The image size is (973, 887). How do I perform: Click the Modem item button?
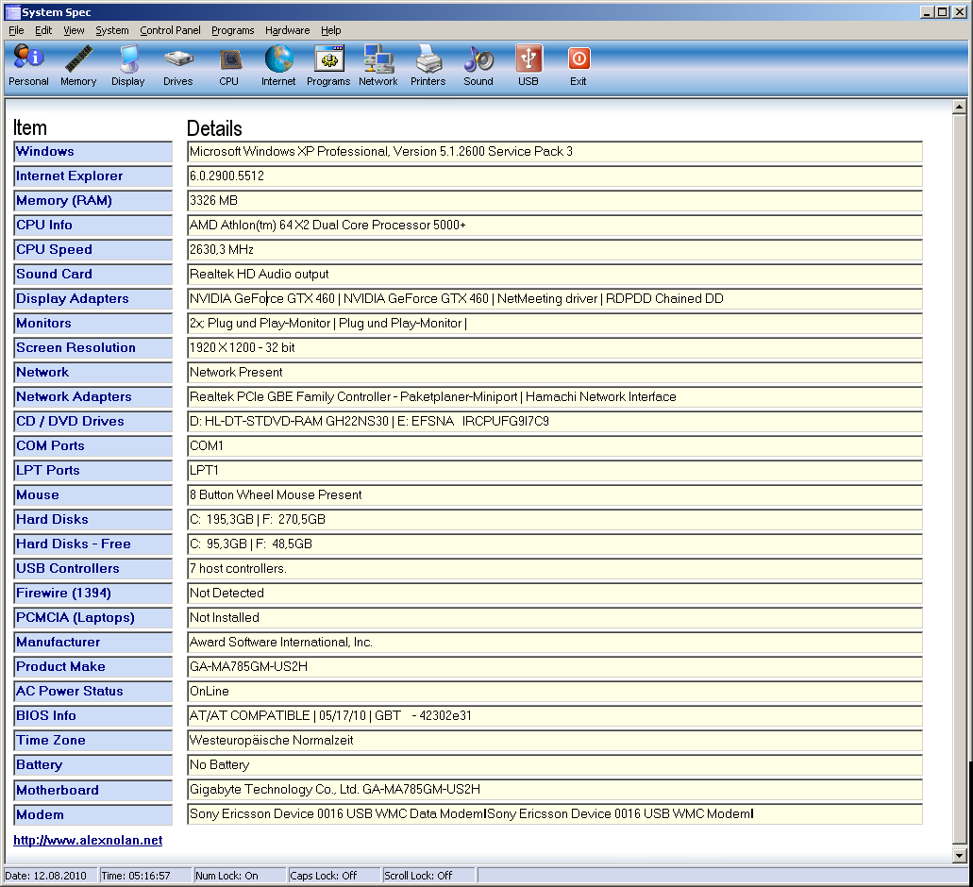click(93, 815)
